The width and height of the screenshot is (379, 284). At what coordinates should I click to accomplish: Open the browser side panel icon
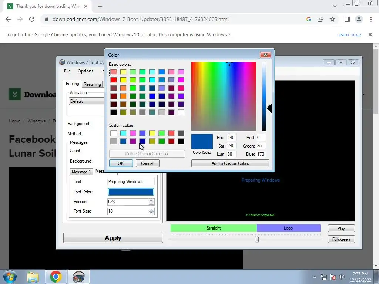347,19
